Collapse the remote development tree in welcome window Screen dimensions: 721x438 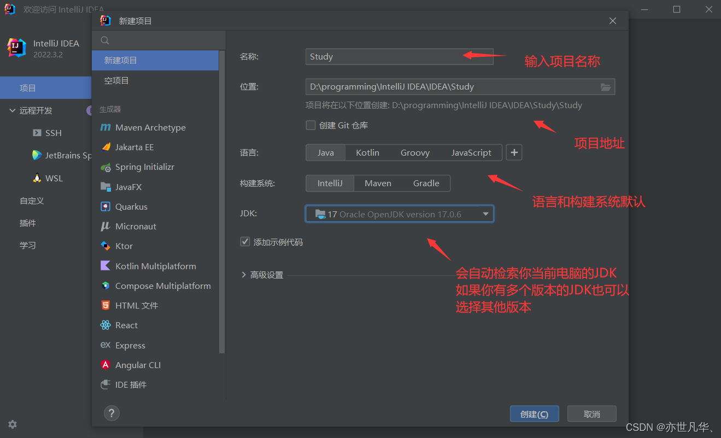pos(12,110)
